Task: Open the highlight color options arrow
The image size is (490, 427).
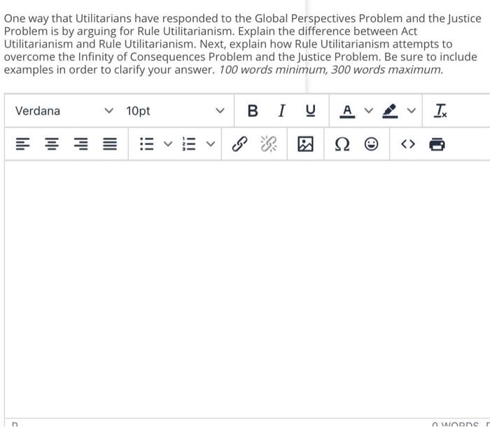Action: 412,111
